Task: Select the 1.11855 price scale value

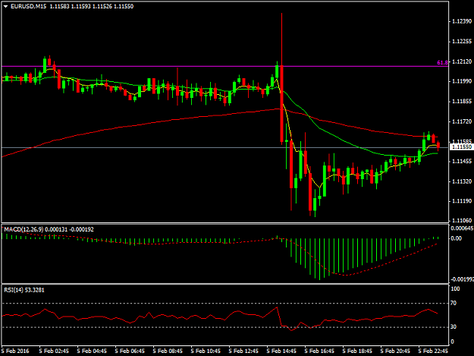Action: (462, 101)
